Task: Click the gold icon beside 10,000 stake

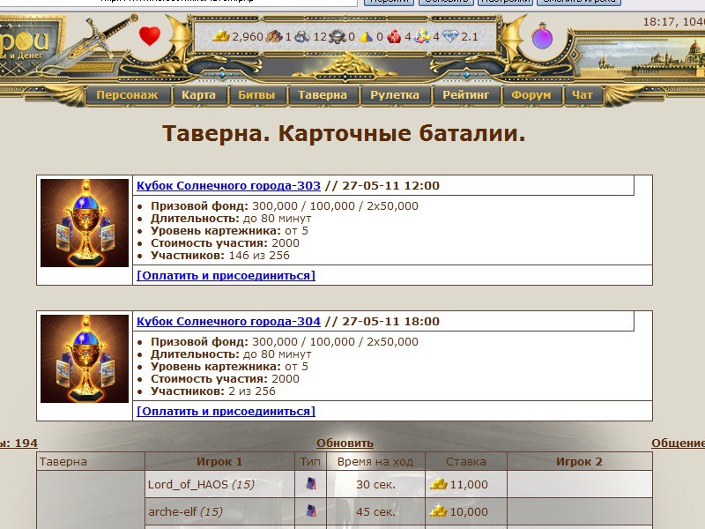Action: pyautogui.click(x=438, y=511)
